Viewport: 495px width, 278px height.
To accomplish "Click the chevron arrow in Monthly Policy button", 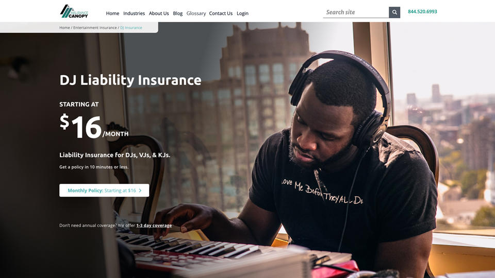I will (x=140, y=190).
